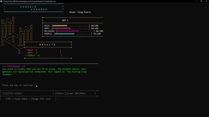Click 'CTRL + Mouse Wheel = Change font size' hint

pyautogui.click(x=28, y=99)
